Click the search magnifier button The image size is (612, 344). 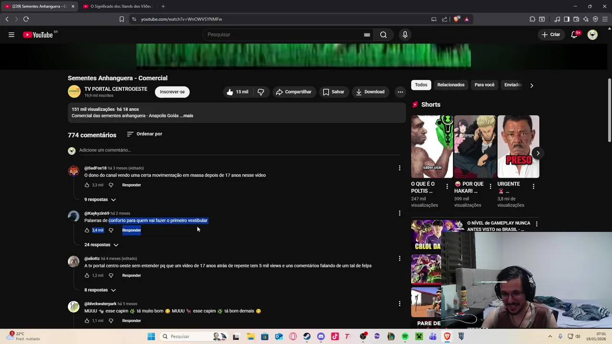click(x=383, y=34)
